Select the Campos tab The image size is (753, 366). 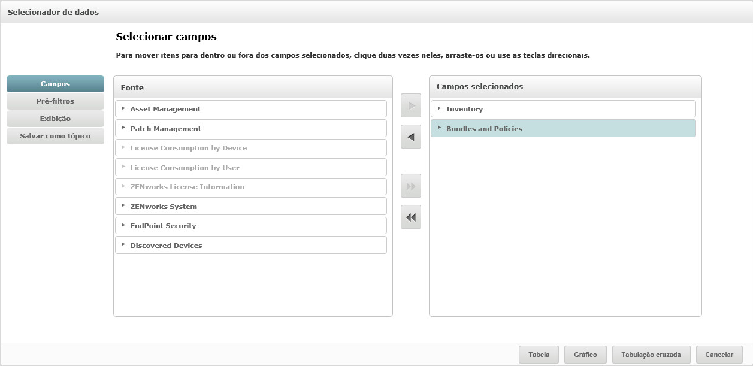pos(55,84)
